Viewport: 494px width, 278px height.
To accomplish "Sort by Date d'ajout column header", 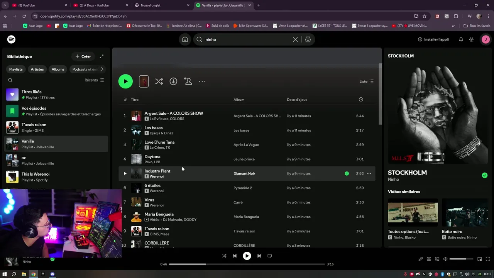I will (x=297, y=100).
